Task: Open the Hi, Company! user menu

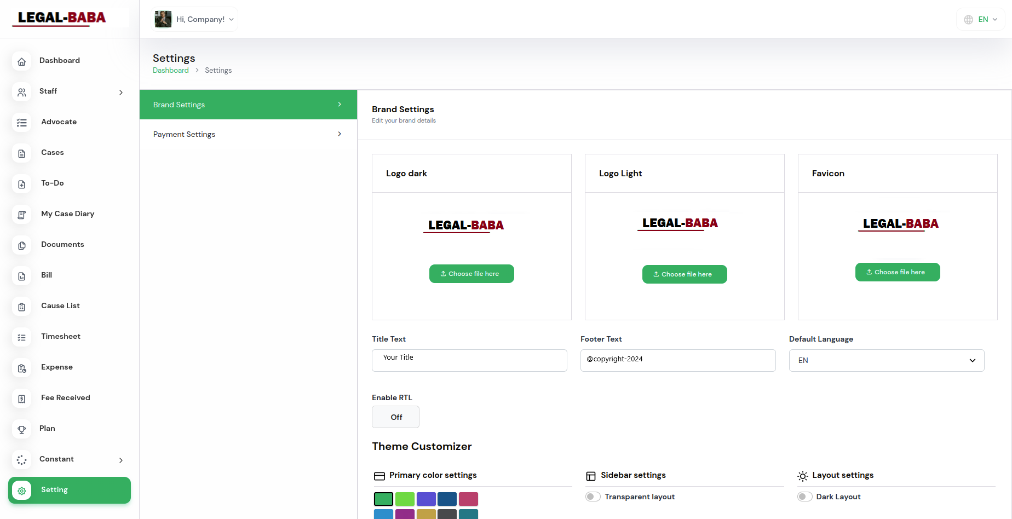Action: click(194, 19)
